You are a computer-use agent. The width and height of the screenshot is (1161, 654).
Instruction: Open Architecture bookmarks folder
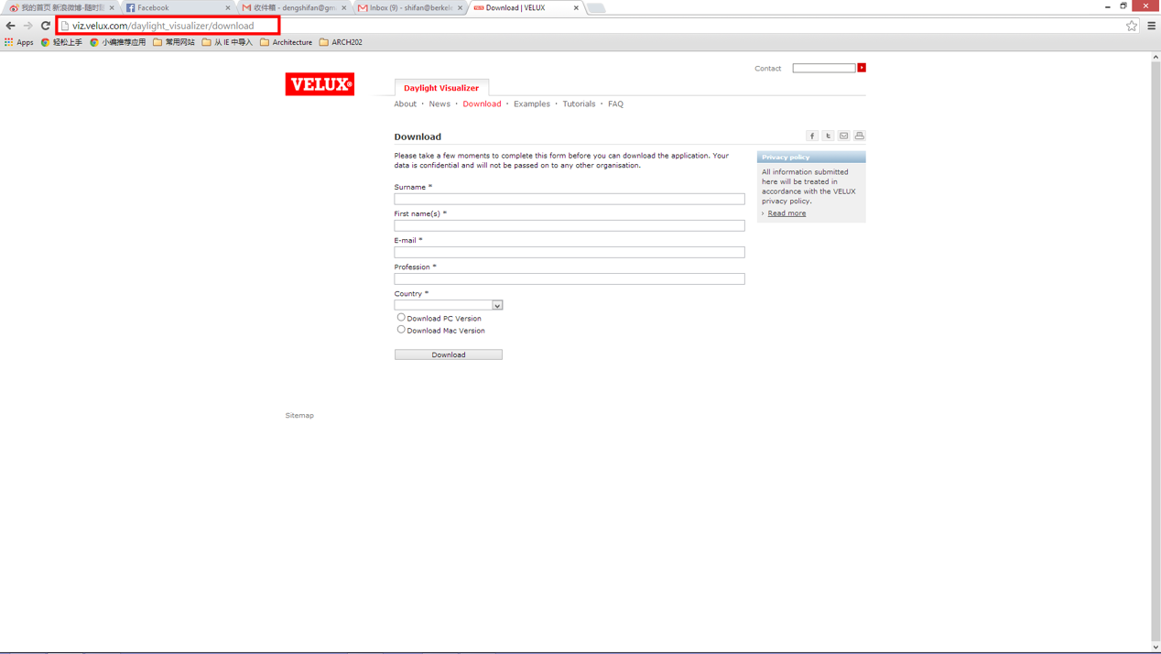pos(286,42)
